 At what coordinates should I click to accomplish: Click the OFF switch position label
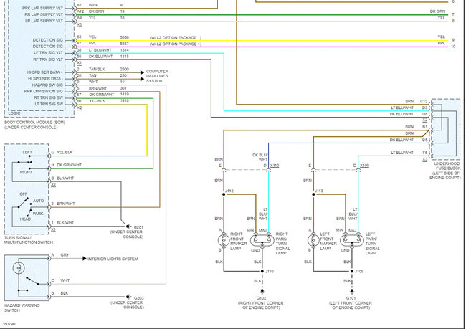24,194
